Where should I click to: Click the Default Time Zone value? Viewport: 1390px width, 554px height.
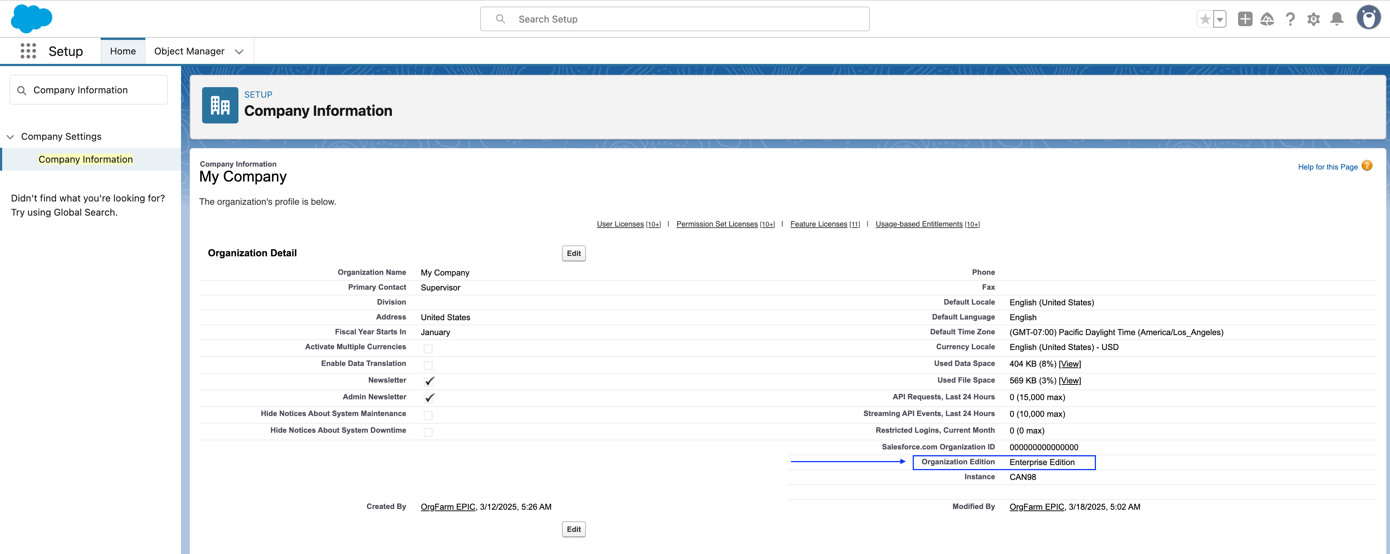click(1116, 333)
